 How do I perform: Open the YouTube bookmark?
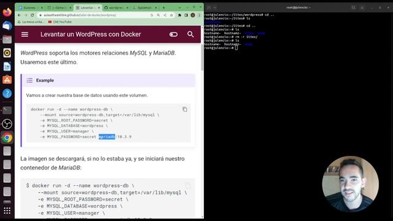(60, 22)
